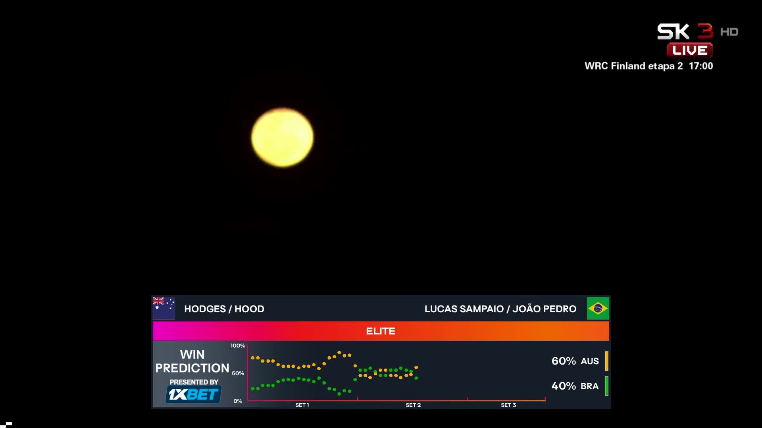The height and width of the screenshot is (428, 762).
Task: Click the SET 3 axis label
Action: coord(508,405)
